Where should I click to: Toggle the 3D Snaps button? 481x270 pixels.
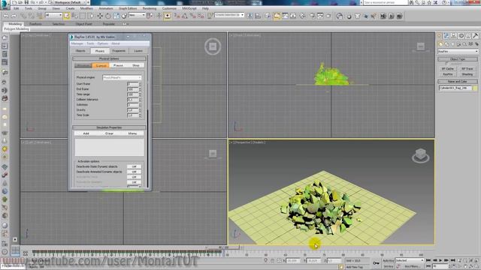tap(177, 16)
